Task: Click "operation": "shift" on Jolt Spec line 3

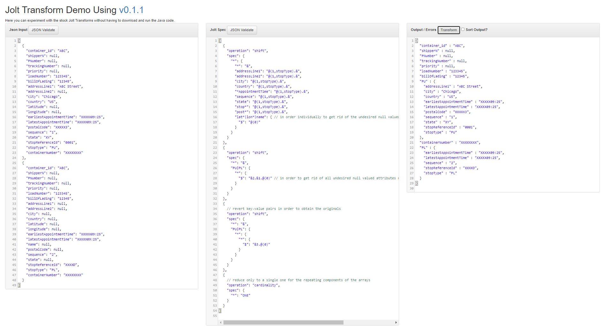Action: 247,51
